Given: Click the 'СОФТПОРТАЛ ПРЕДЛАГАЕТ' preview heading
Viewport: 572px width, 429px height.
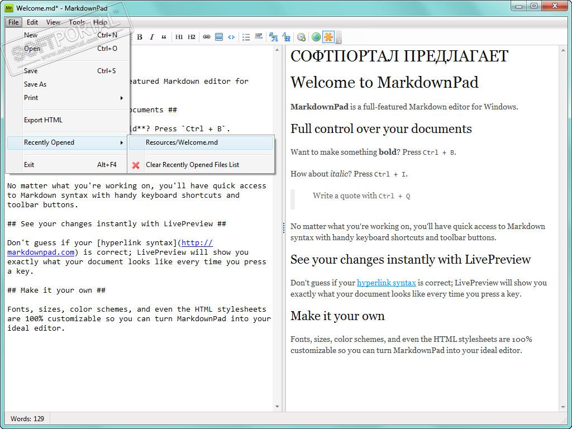Looking at the screenshot, I should point(399,56).
